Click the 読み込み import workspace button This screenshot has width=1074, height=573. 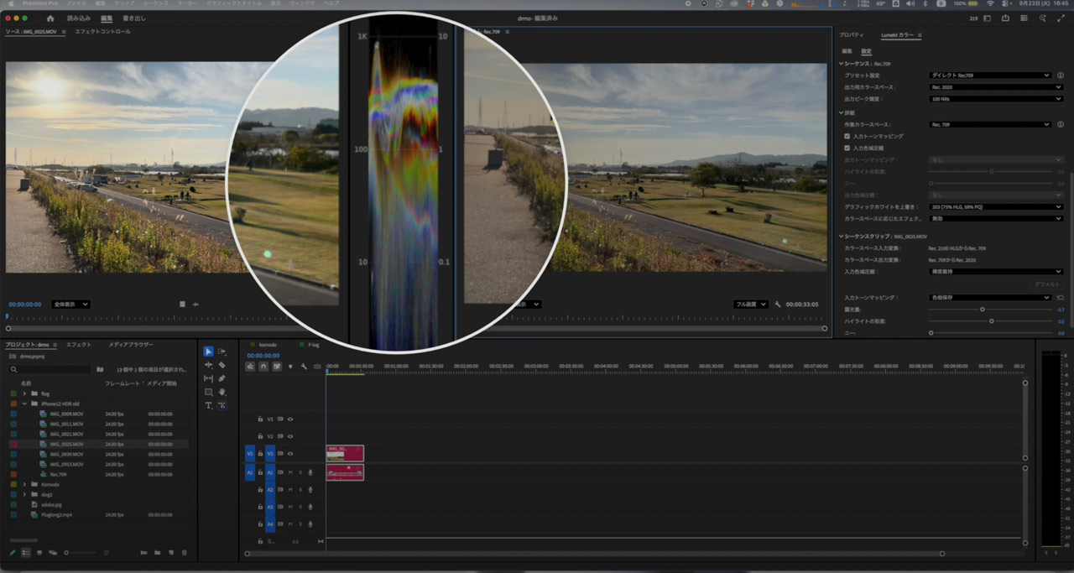tap(79, 18)
